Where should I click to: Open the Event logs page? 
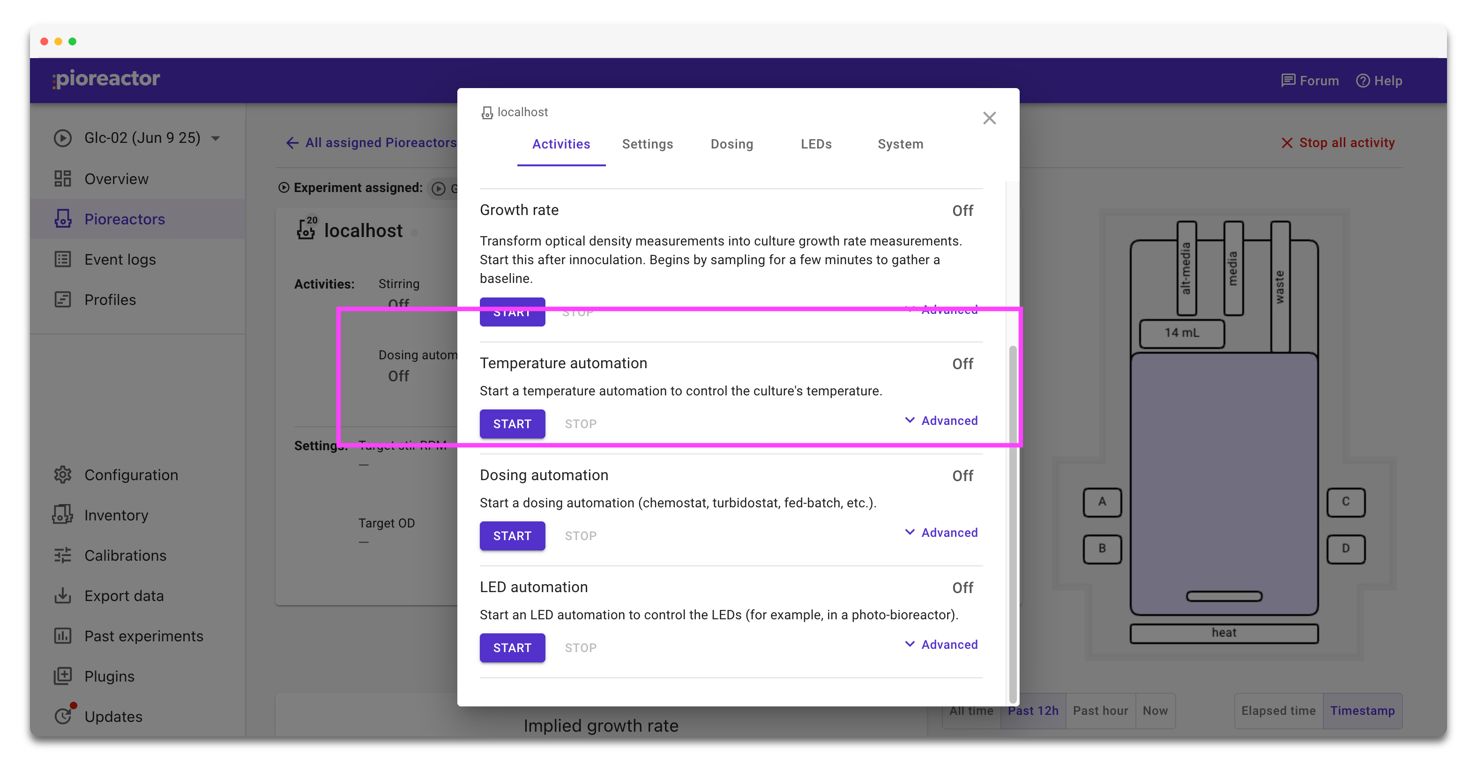click(120, 259)
